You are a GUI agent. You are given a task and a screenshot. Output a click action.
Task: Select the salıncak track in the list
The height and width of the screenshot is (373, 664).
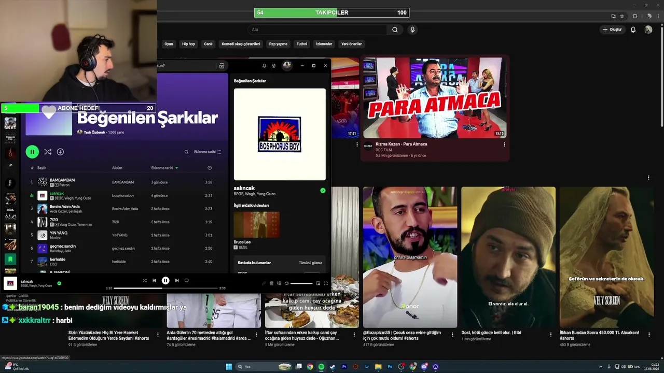coord(125,195)
